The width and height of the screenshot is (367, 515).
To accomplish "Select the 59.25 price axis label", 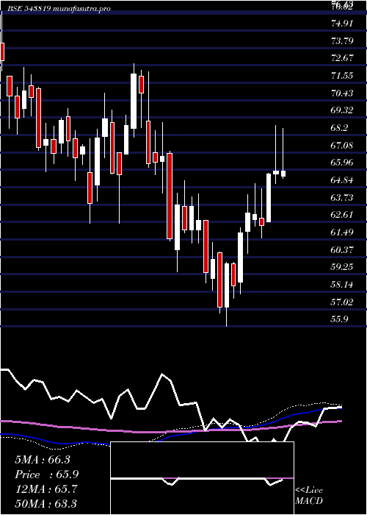I will click(x=342, y=267).
